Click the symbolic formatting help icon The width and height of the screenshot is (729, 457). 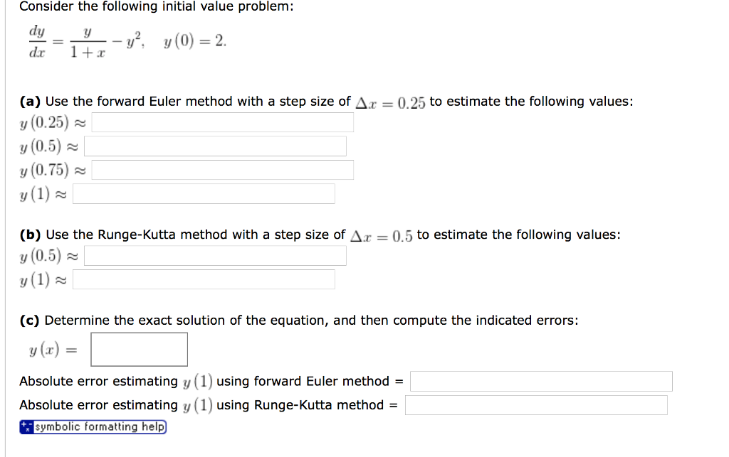(x=26, y=426)
